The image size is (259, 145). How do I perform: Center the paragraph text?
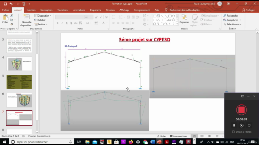tap(118, 23)
